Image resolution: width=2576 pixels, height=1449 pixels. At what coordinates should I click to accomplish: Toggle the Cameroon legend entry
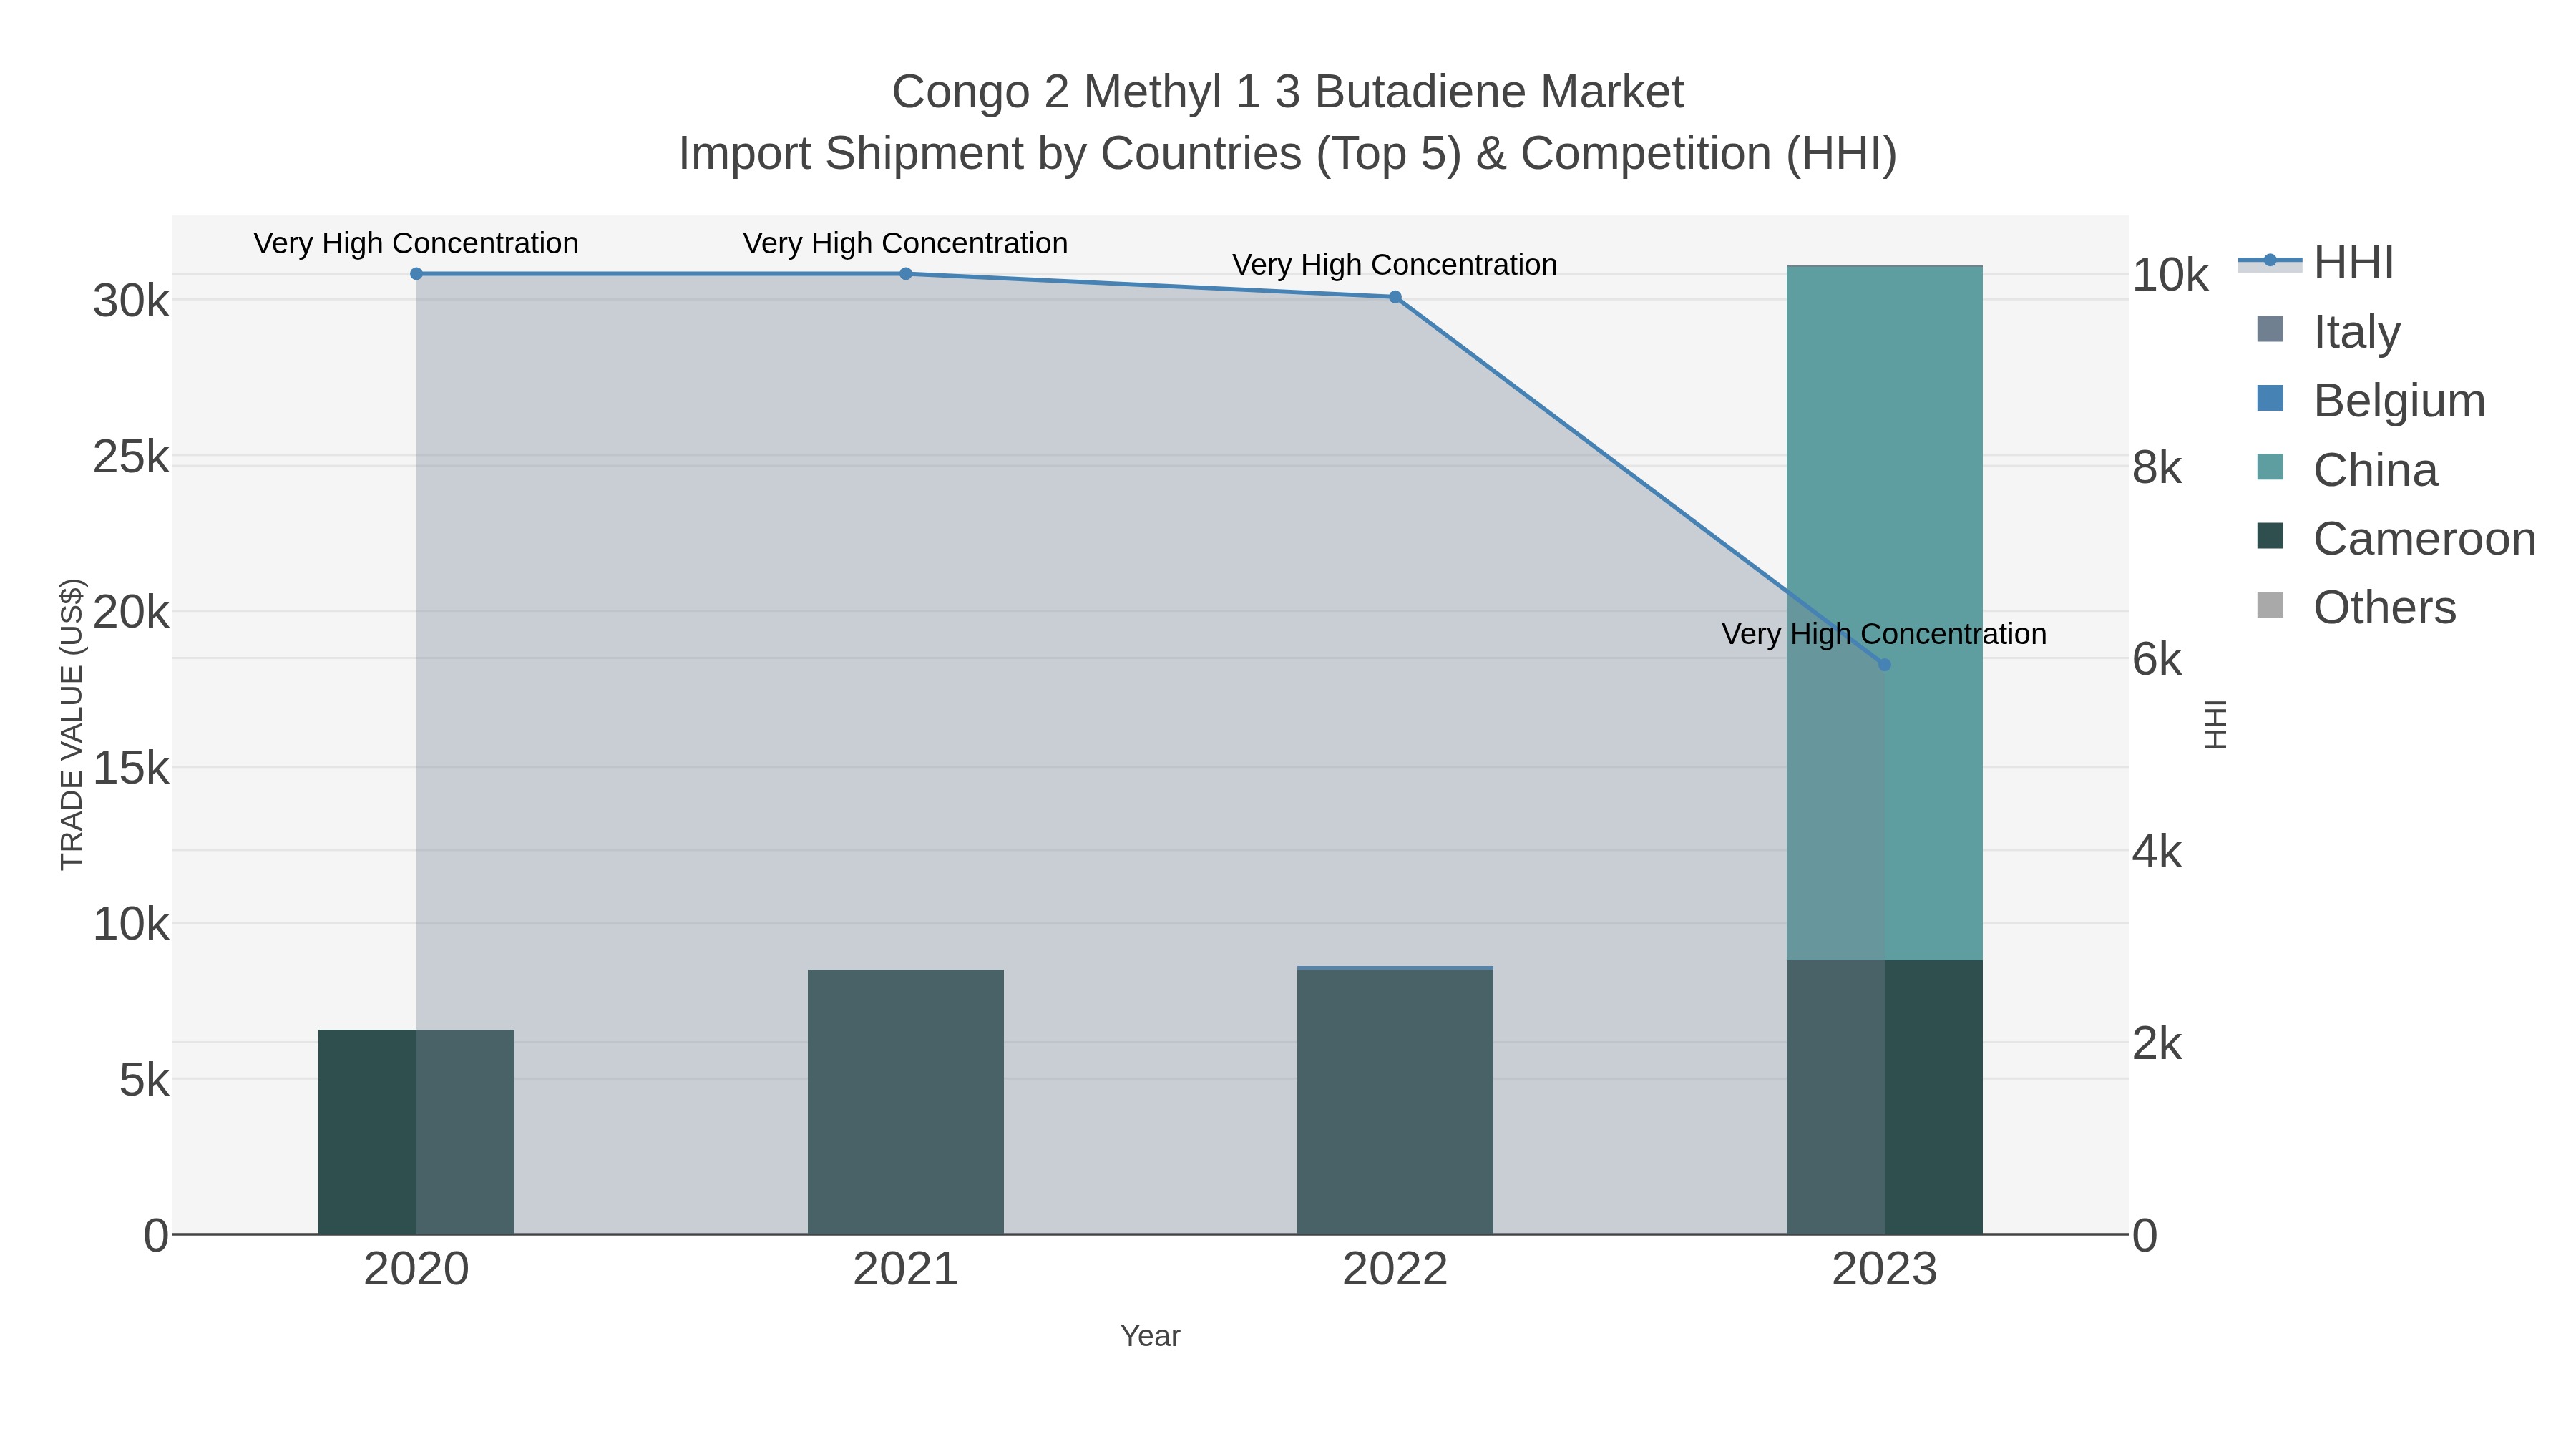(2396, 538)
